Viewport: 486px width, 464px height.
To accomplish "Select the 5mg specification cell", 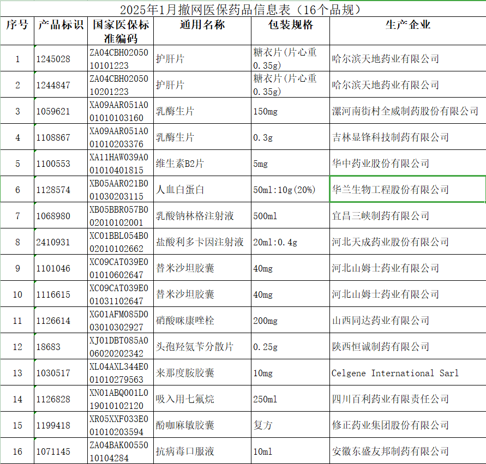I will (290, 163).
